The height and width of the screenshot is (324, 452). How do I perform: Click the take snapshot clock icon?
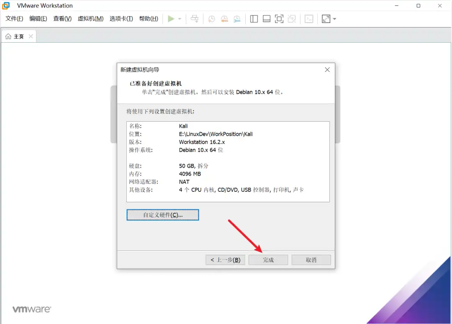[212, 19]
